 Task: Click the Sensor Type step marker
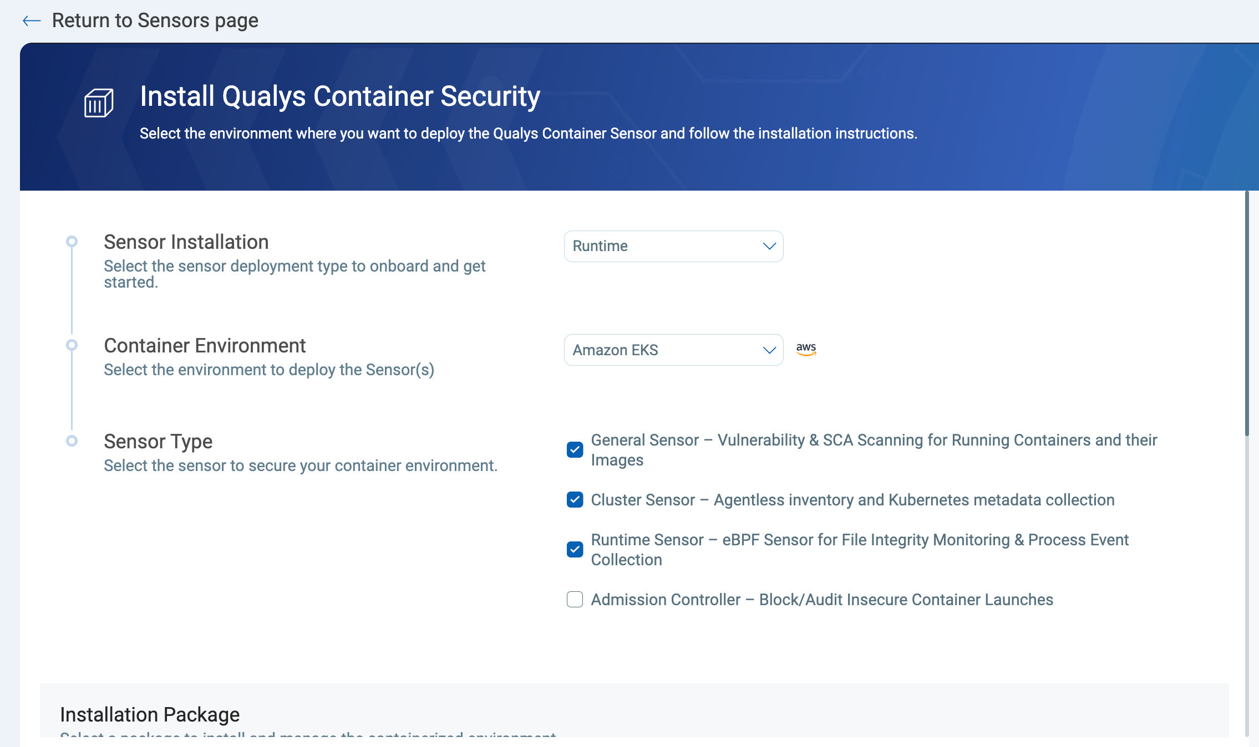point(72,441)
